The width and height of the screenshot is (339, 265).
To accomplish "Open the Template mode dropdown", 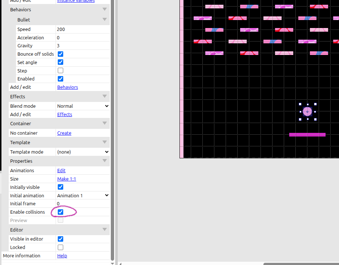I will [x=82, y=152].
